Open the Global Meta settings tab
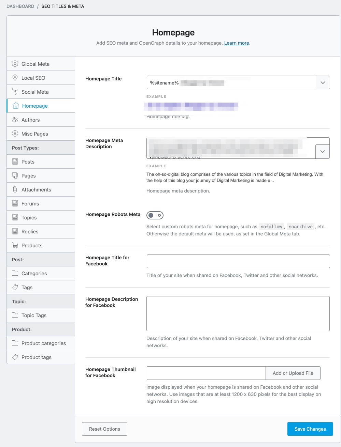This screenshot has height=447, width=341. [35, 64]
